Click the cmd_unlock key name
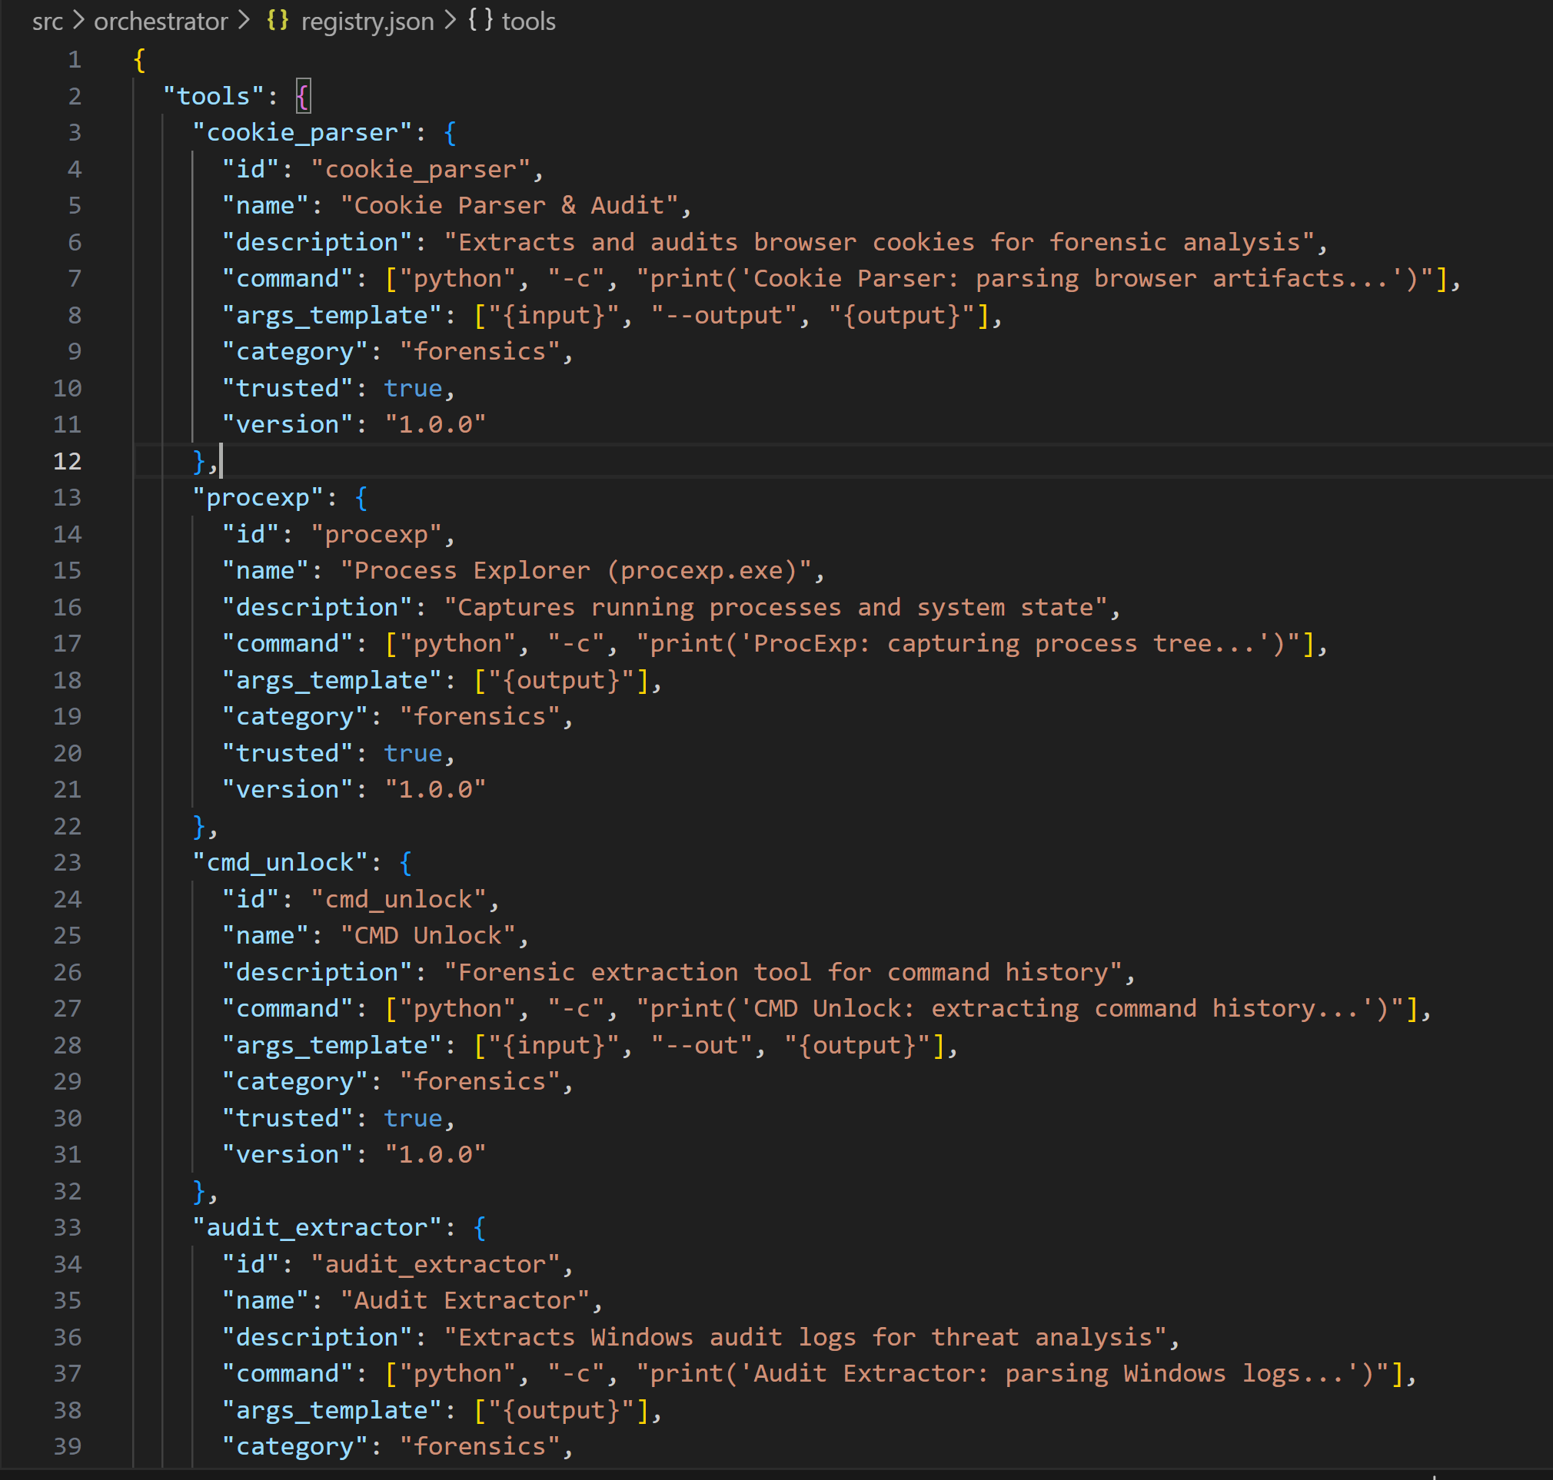1553x1480 pixels. (279, 861)
